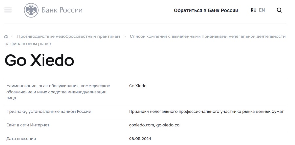The width and height of the screenshot is (295, 145).
Task: Click 'Признаки нелегального профессионального участника' value text
Action: coord(206,112)
